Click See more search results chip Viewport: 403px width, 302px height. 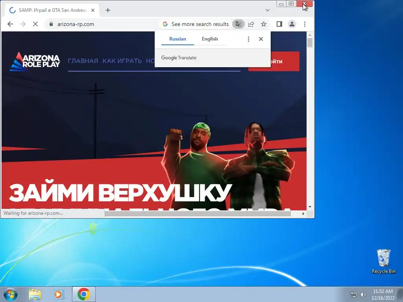click(196, 24)
